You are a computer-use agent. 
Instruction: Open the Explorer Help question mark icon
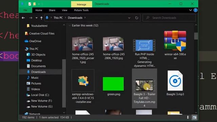pos(195,10)
